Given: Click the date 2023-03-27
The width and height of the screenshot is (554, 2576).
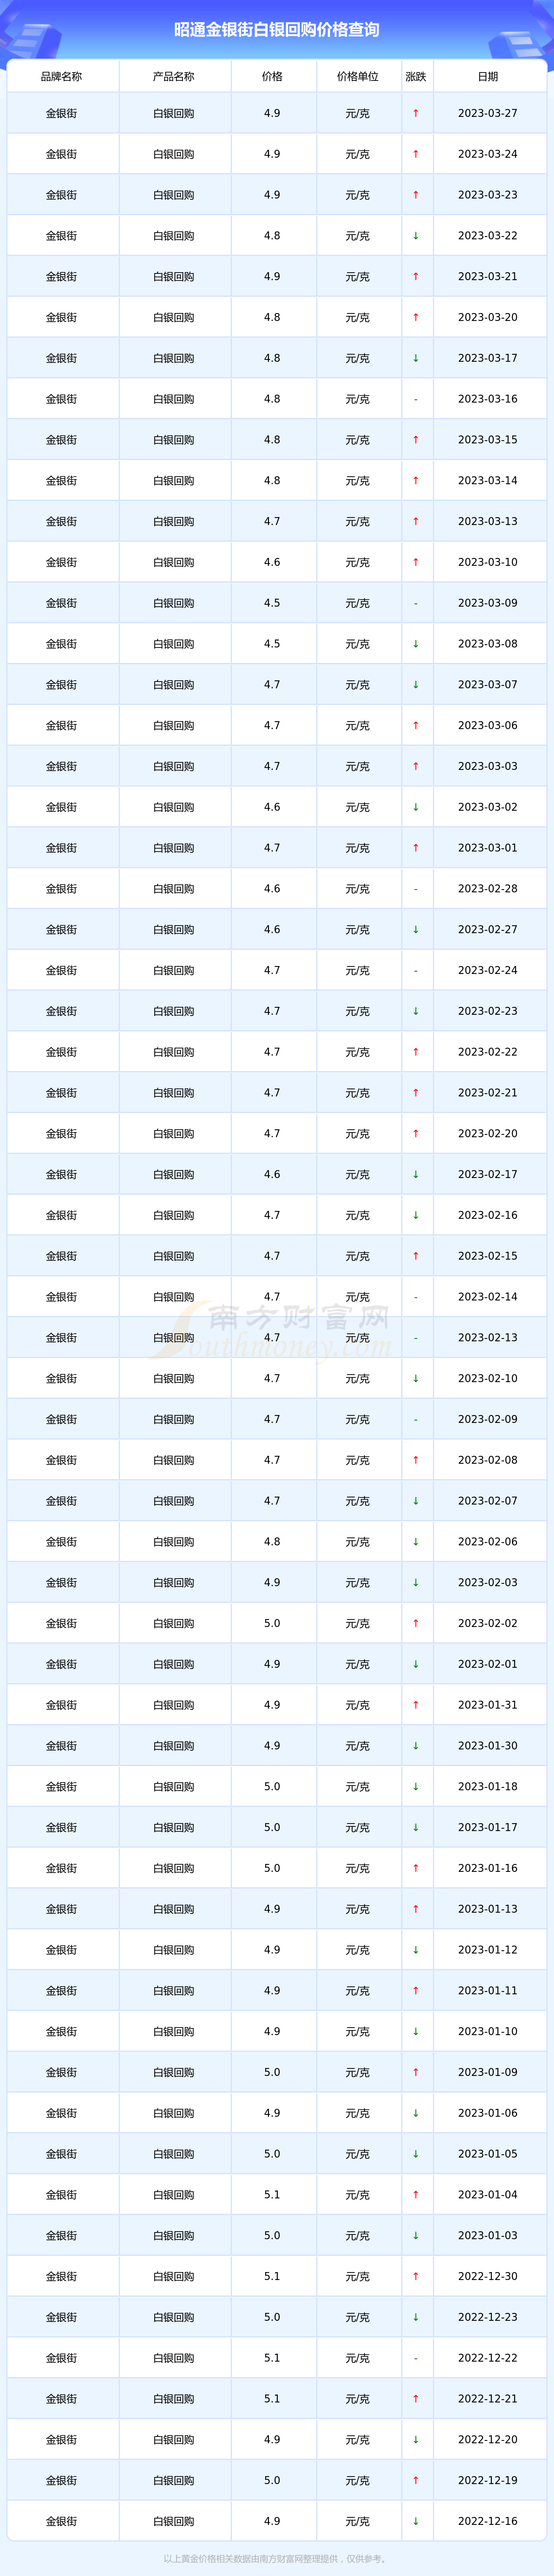Looking at the screenshot, I should pos(488,114).
